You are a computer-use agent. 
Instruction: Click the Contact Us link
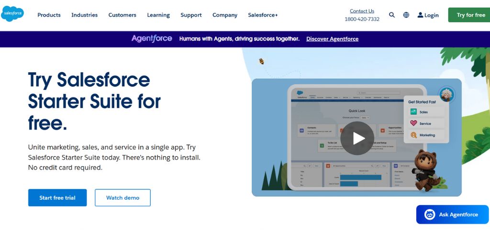362,11
